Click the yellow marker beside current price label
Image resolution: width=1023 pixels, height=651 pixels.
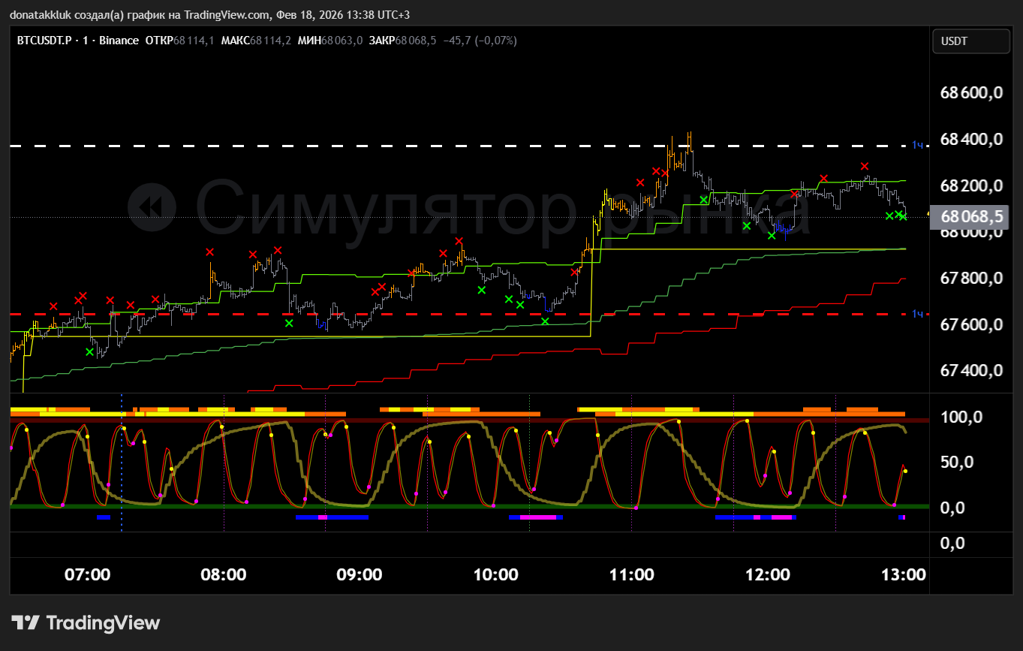tap(928, 214)
